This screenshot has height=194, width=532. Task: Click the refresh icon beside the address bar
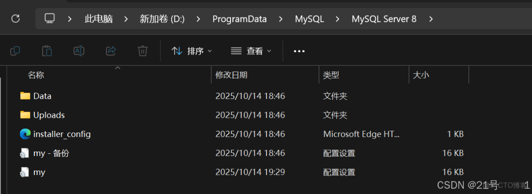point(16,19)
